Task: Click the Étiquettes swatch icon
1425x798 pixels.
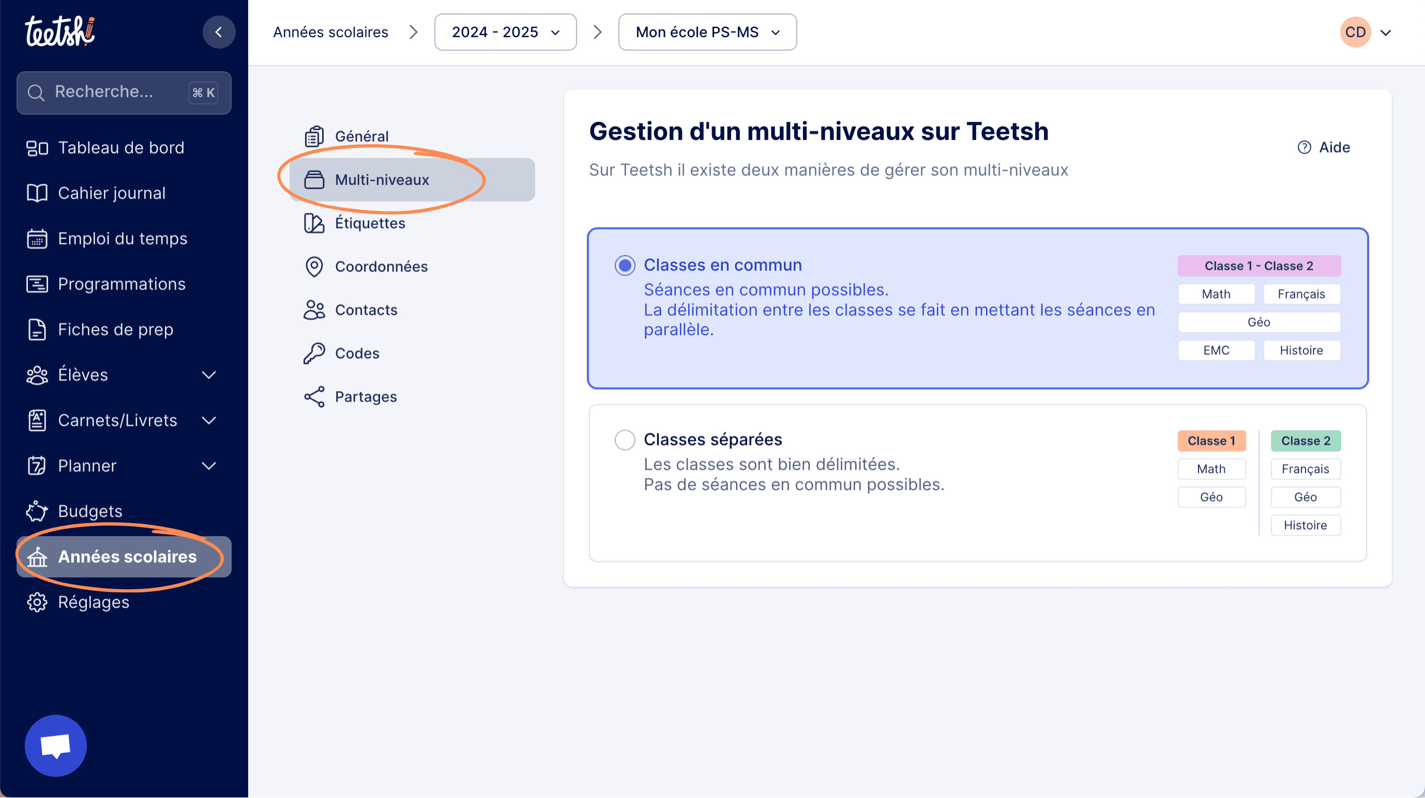Action: tap(314, 223)
